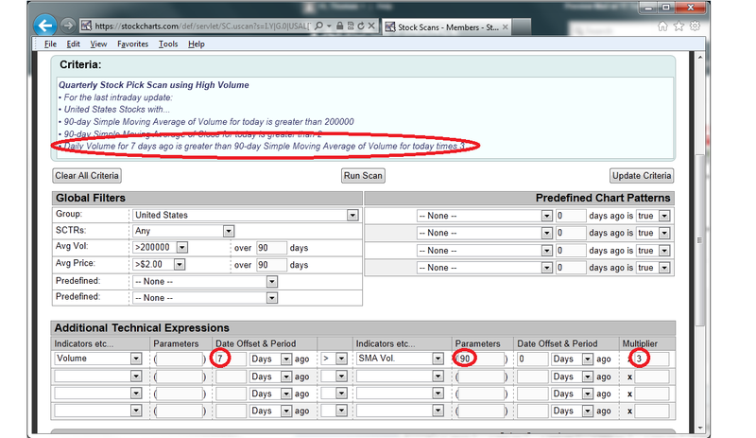Open the second chart pattern true dropdown
This screenshot has height=438, width=756.
pyautogui.click(x=653, y=233)
